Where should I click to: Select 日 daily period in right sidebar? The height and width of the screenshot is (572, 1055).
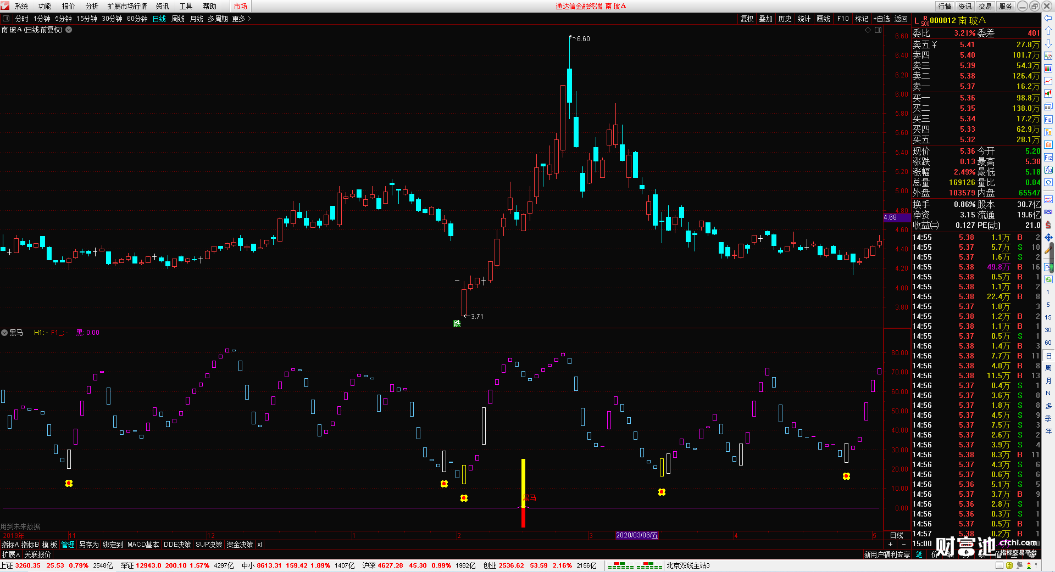pos(1048,356)
